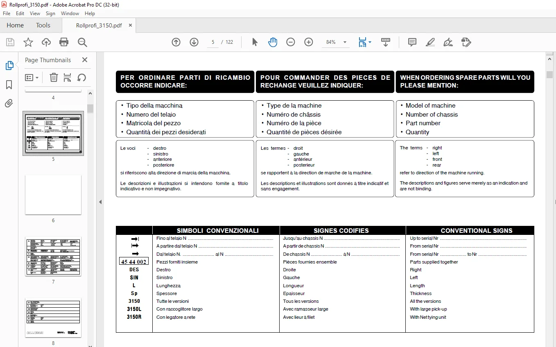The image size is (556, 347).
Task: Delete selected page trash button
Action: point(54,77)
